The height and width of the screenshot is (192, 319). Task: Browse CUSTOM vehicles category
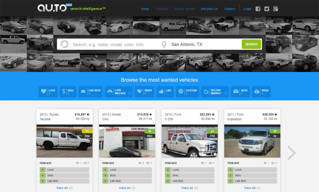click(x=187, y=91)
